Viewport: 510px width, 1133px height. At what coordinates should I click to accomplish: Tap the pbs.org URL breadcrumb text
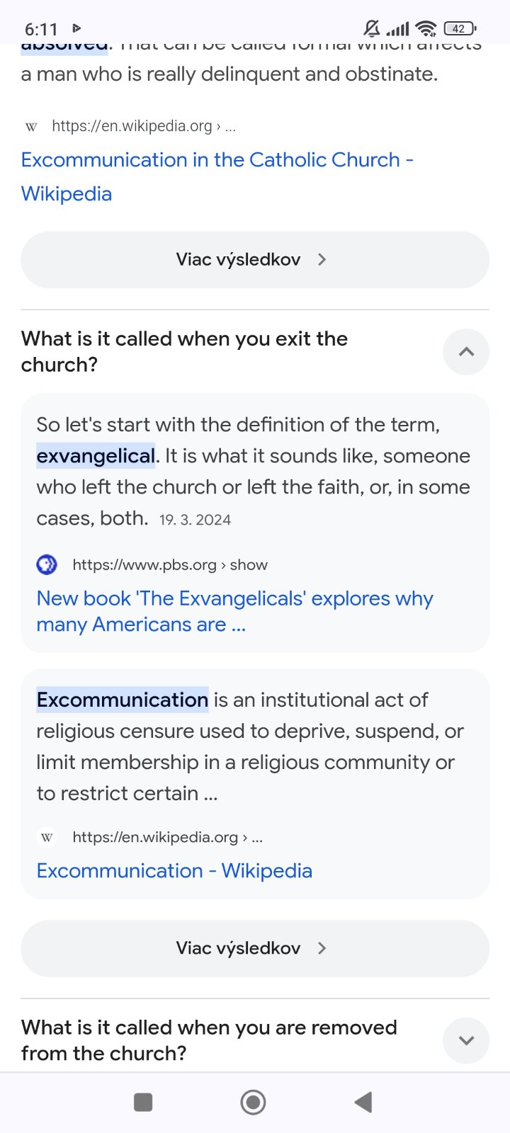170,565
